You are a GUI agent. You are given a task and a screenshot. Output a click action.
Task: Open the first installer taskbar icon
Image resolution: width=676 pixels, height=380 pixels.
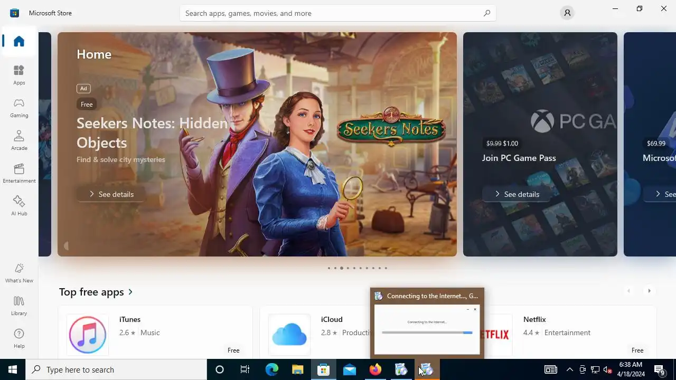pyautogui.click(x=401, y=369)
